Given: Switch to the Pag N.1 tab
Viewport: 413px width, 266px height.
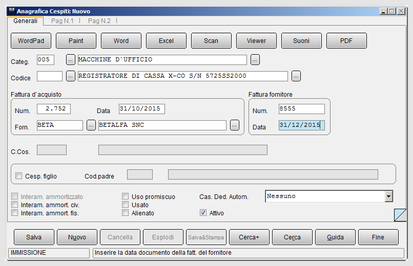Looking at the screenshot, I should click(x=63, y=21).
